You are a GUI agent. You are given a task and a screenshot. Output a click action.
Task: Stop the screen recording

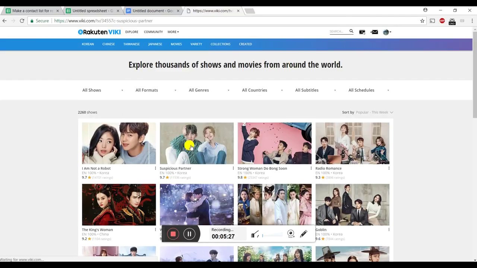click(173, 234)
